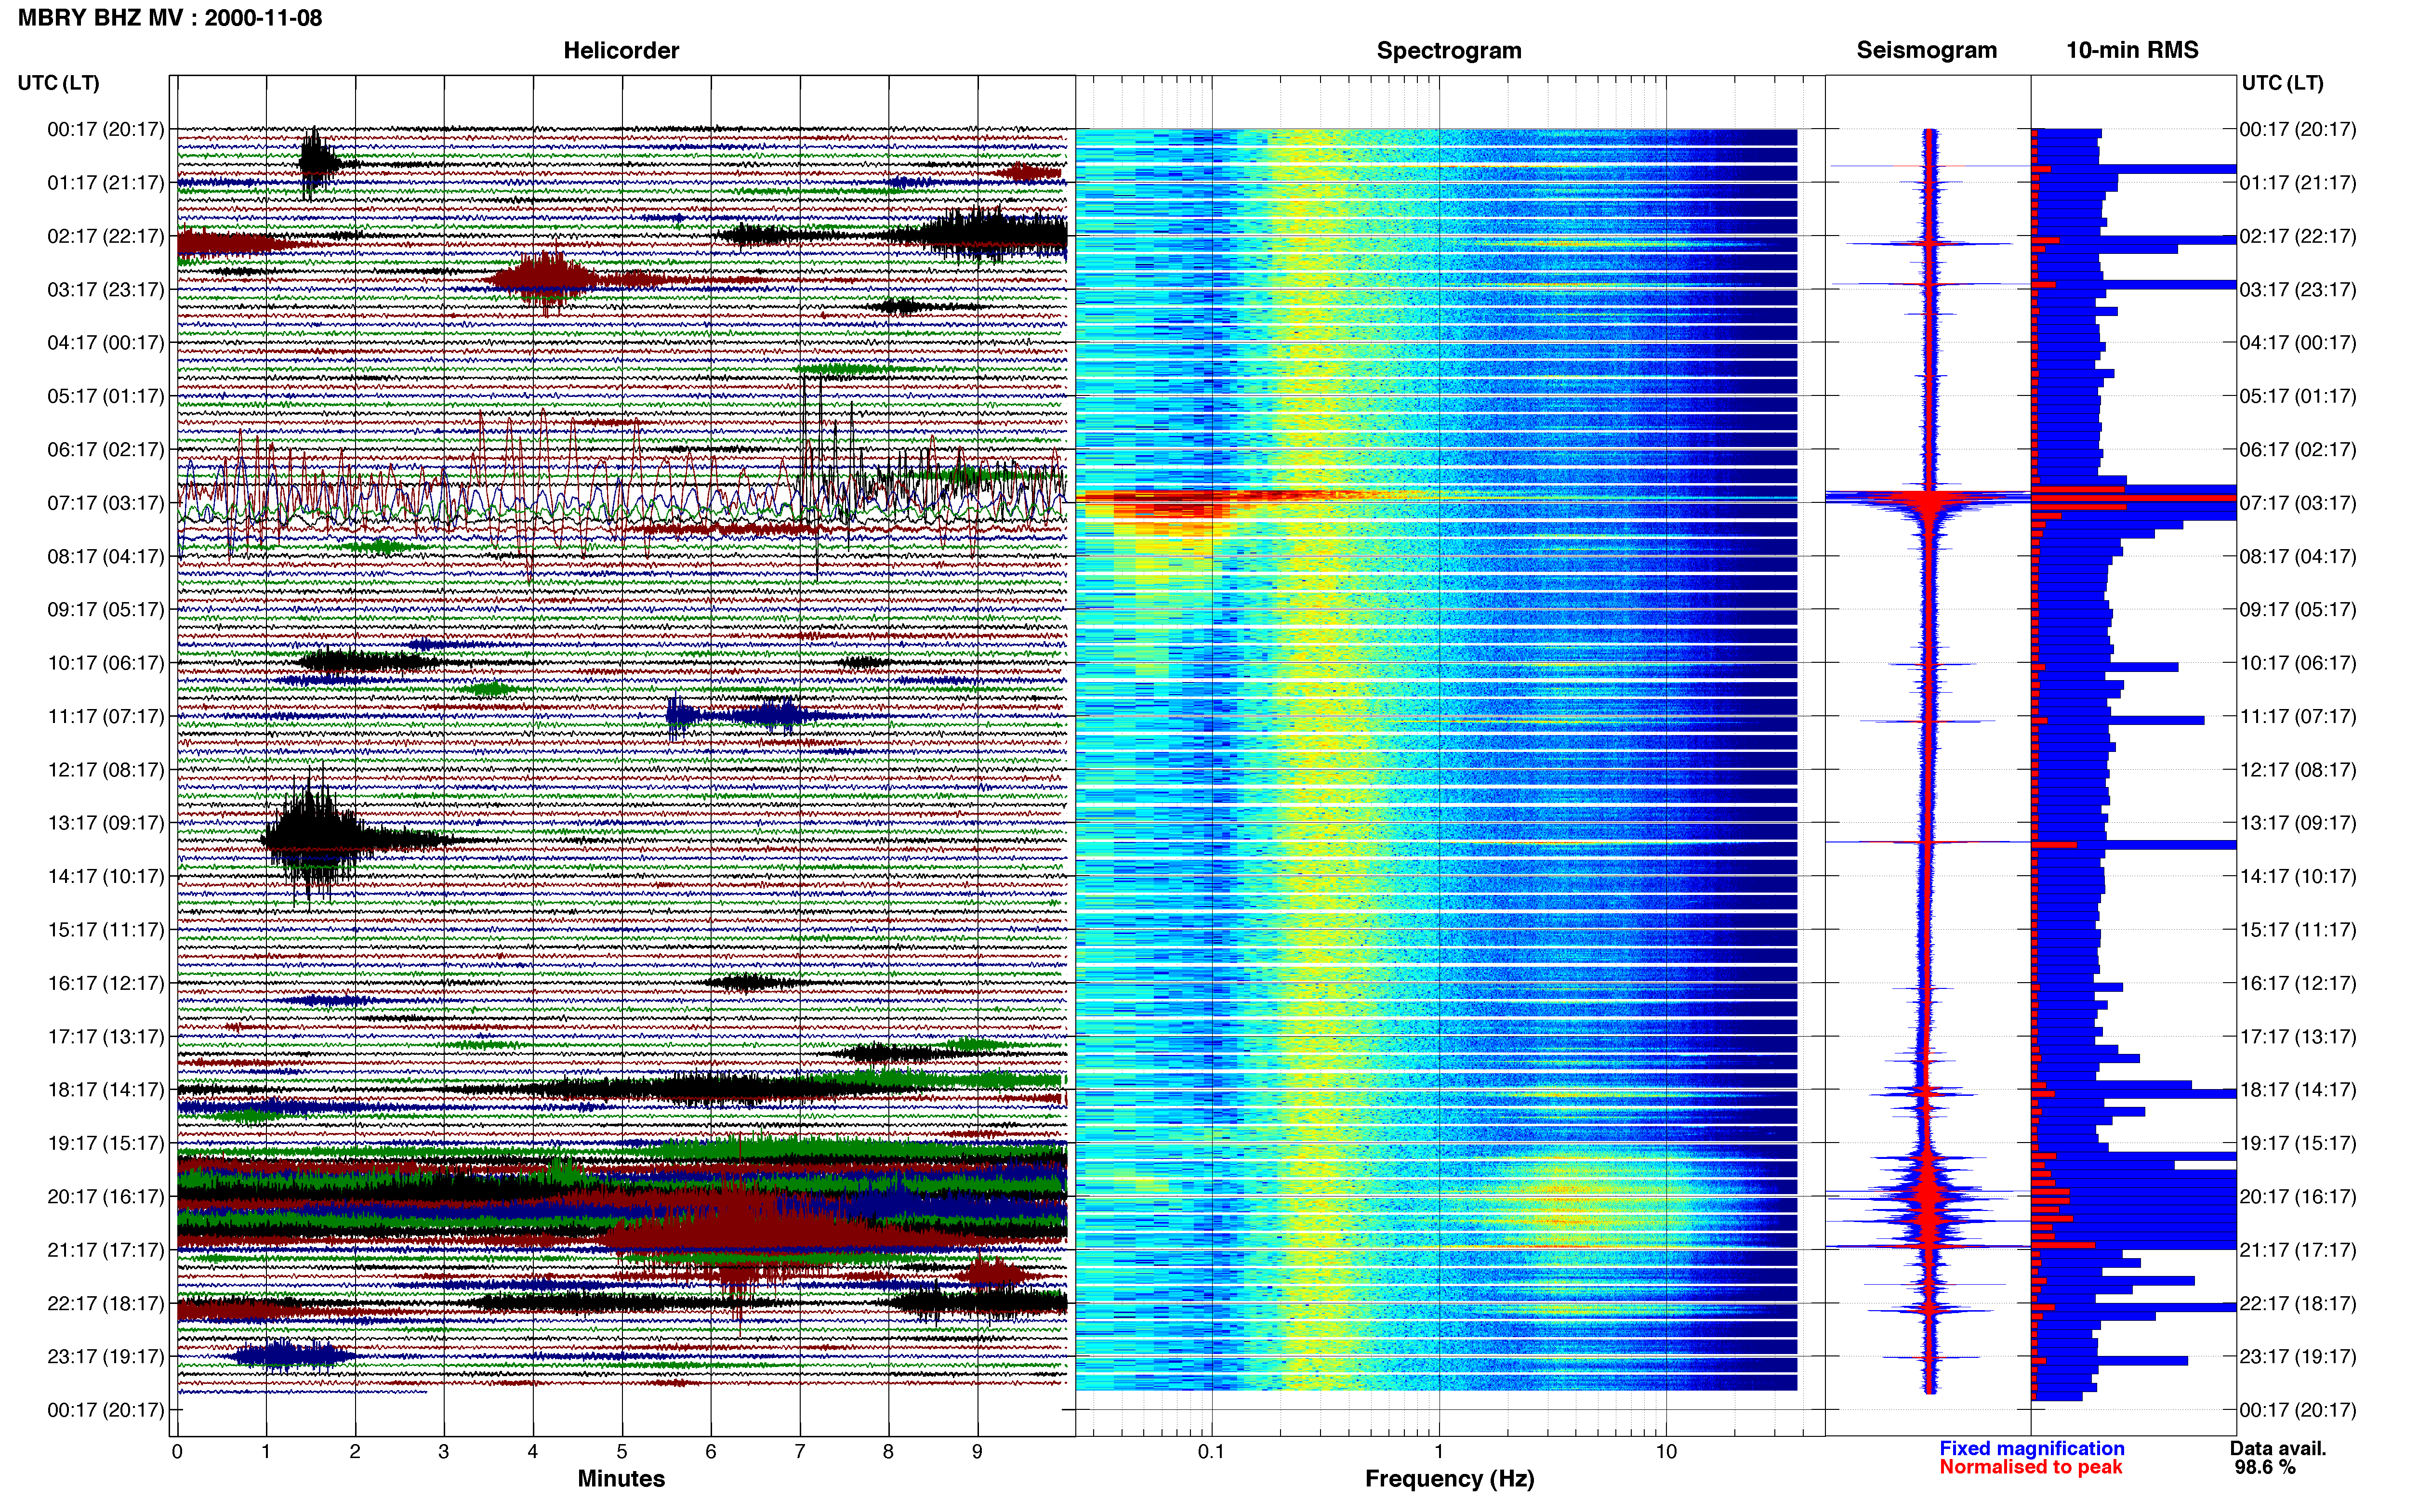
Task: Click the right 'UTC (LT)' axis label
Action: (2282, 83)
